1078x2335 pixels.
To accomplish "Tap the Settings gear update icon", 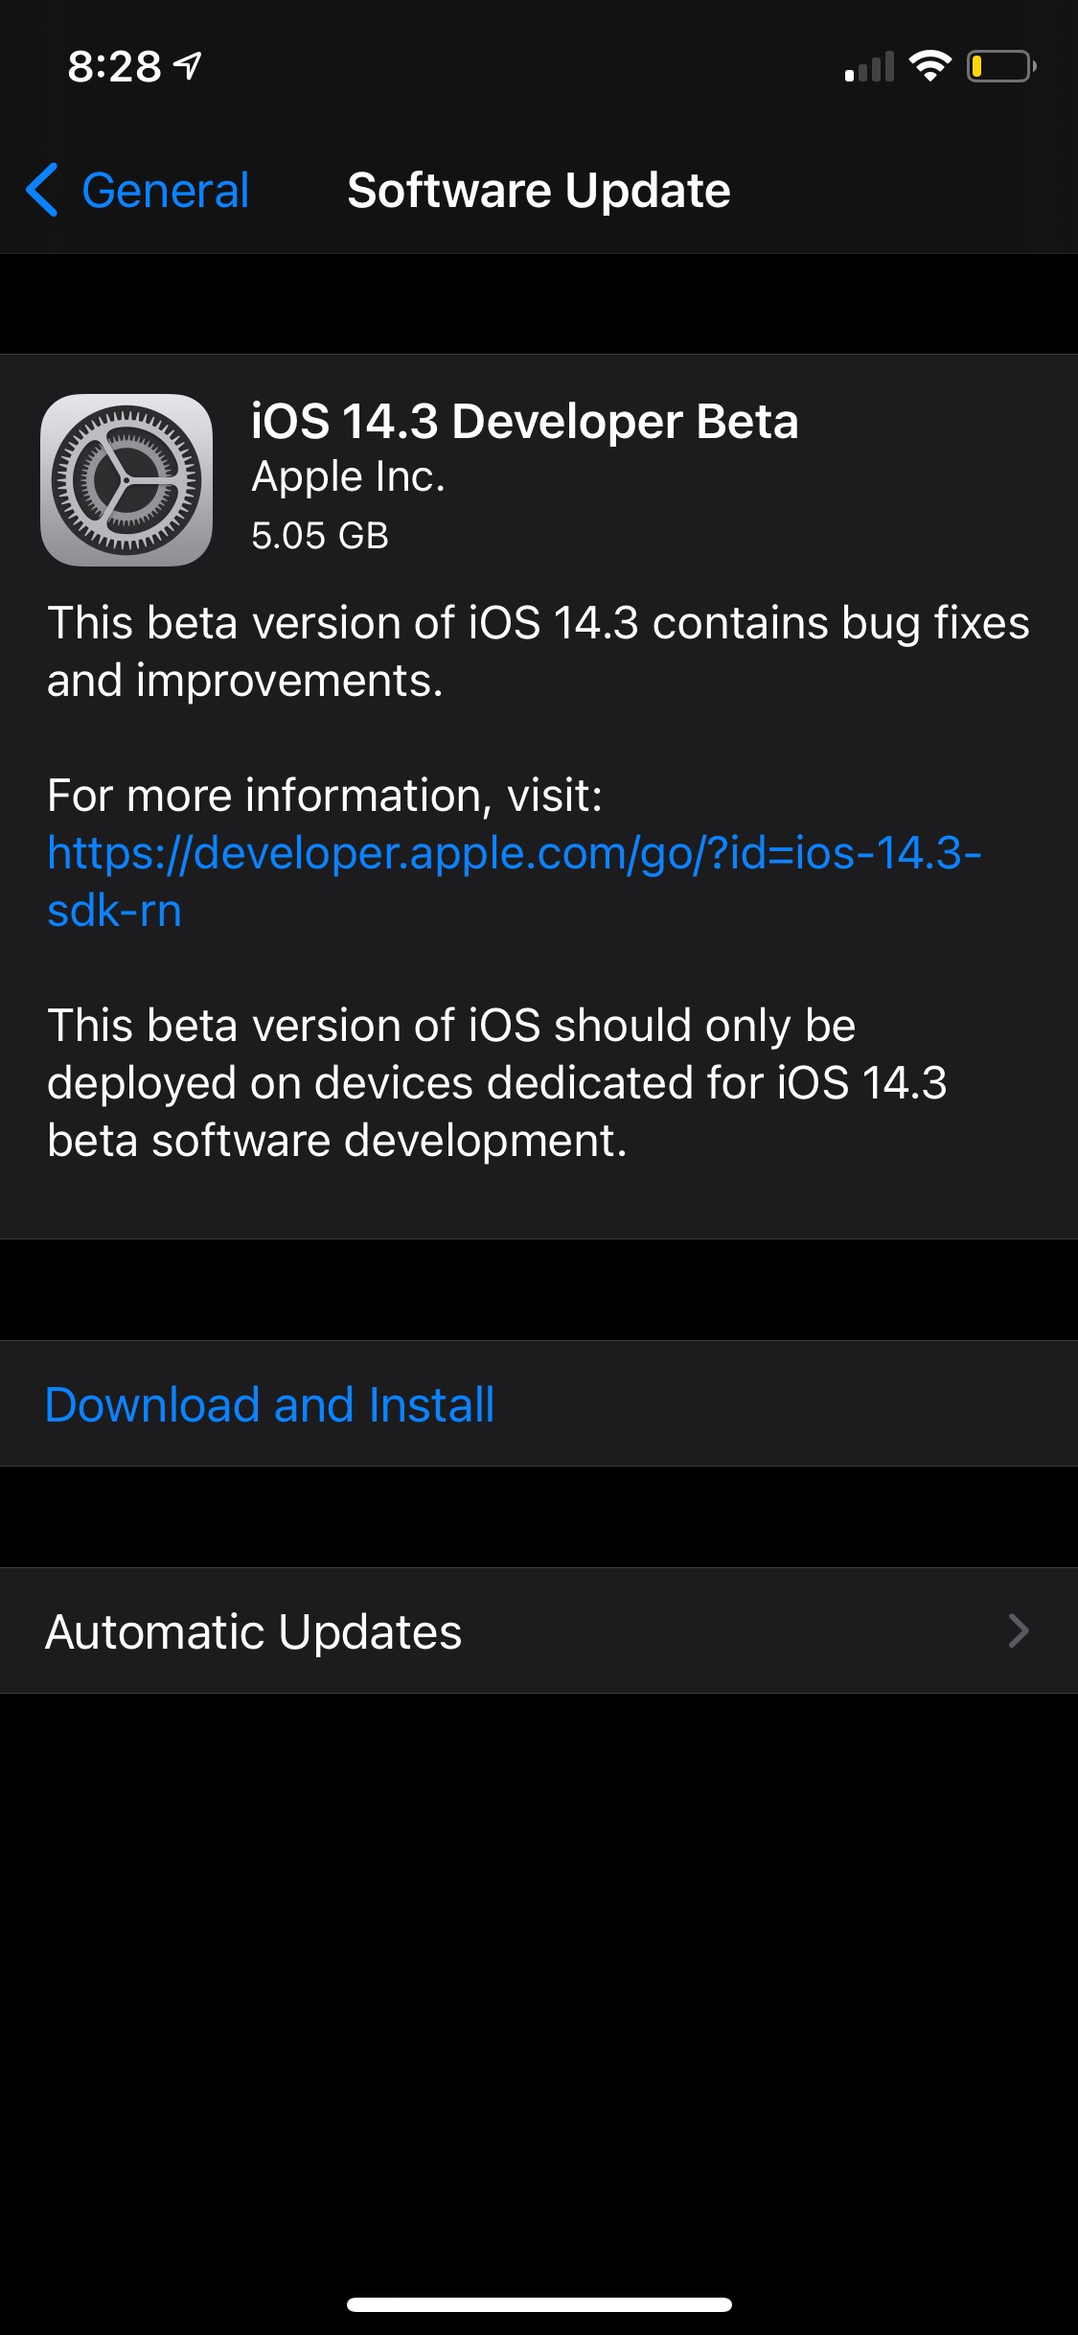I will (x=126, y=480).
